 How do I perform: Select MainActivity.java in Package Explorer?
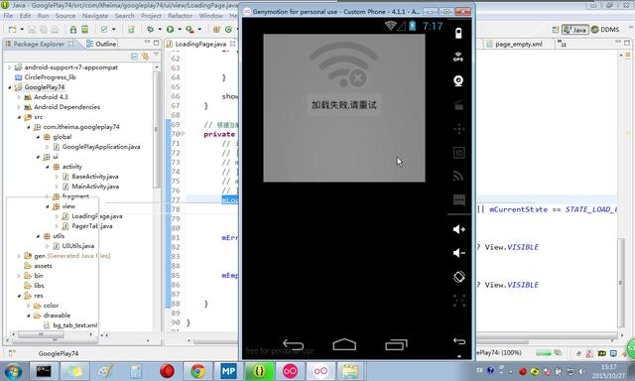coord(90,187)
